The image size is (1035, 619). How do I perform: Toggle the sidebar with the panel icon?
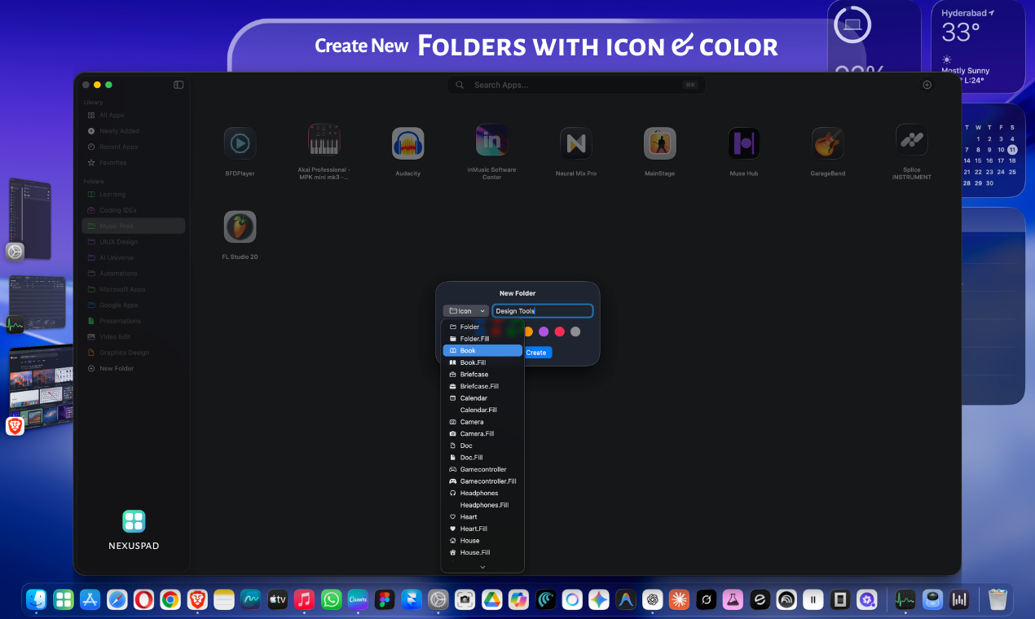[178, 85]
